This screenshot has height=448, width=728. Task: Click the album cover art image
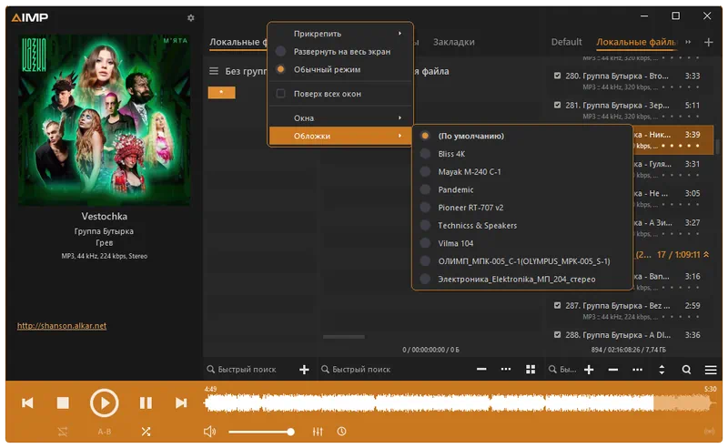[104, 120]
